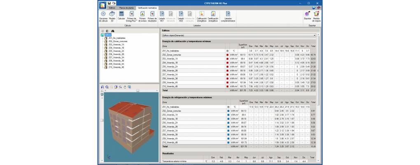Click expand-all tree icon beside binoculars
420x165 pixels.
(107, 31)
